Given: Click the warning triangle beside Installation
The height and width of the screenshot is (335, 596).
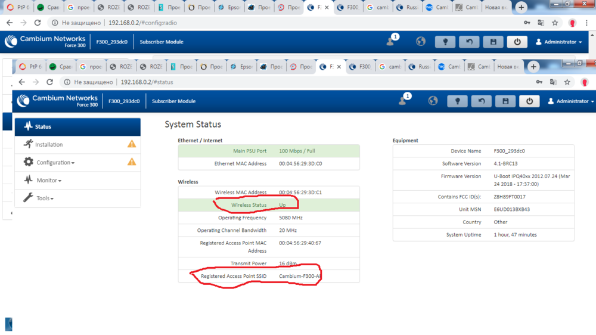Looking at the screenshot, I should point(132,144).
